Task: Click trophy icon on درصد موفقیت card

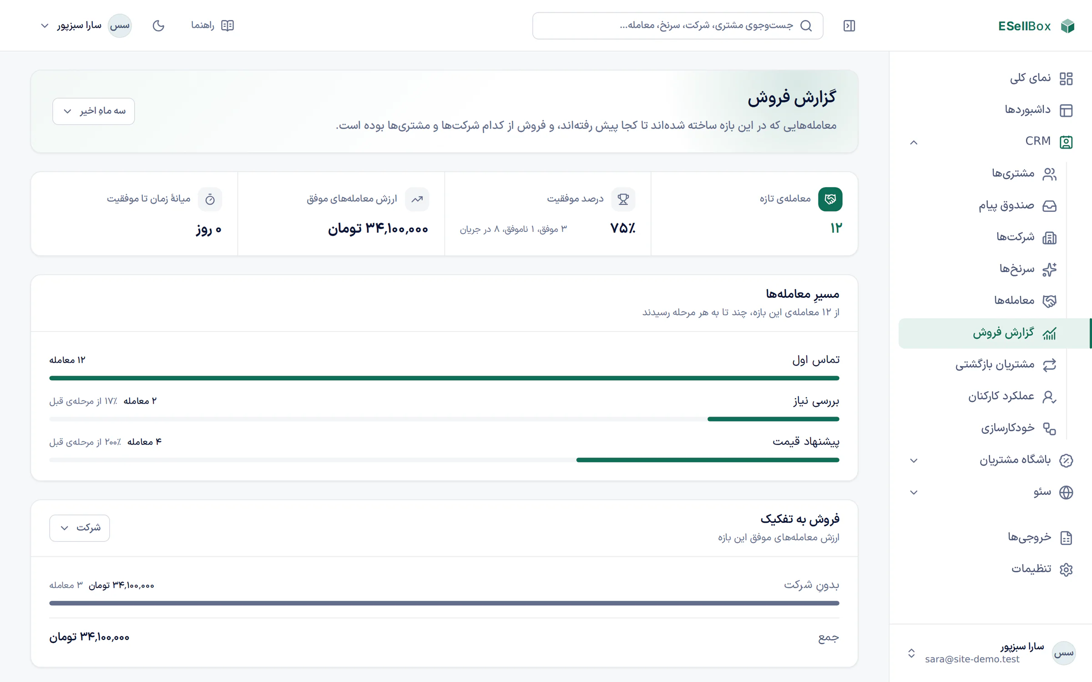Action: [x=623, y=199]
